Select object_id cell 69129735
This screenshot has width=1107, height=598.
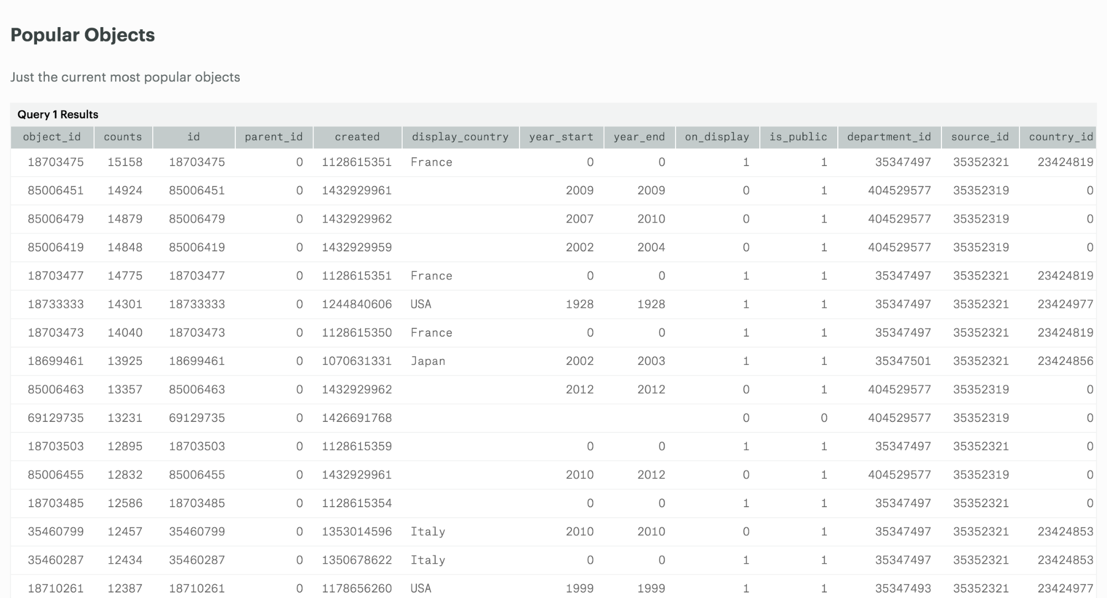[56, 418]
